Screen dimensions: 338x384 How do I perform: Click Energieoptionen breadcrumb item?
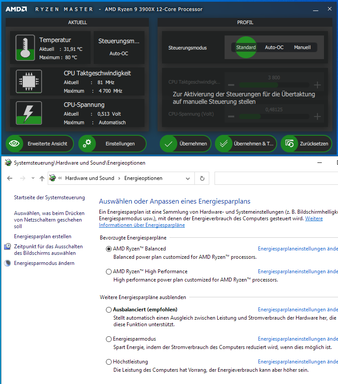(143, 178)
